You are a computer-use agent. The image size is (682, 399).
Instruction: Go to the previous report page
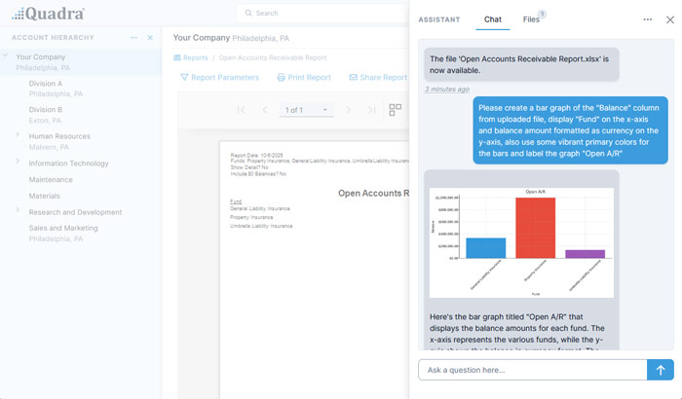[265, 110]
